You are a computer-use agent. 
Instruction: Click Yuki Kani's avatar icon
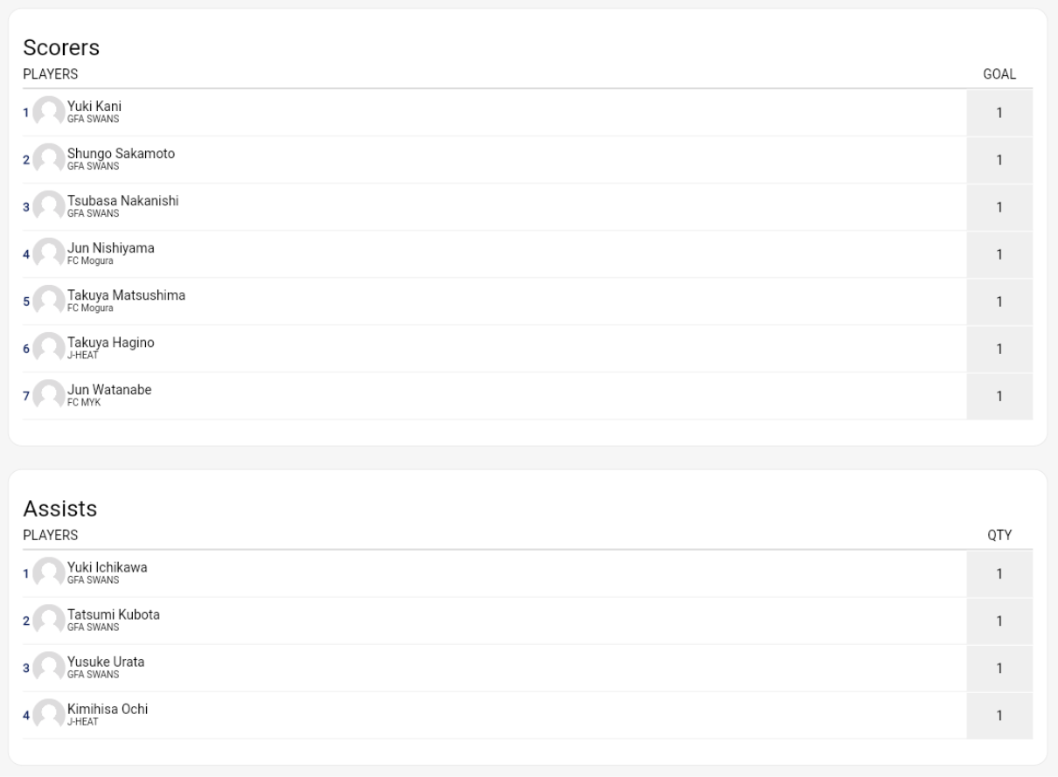tap(49, 113)
